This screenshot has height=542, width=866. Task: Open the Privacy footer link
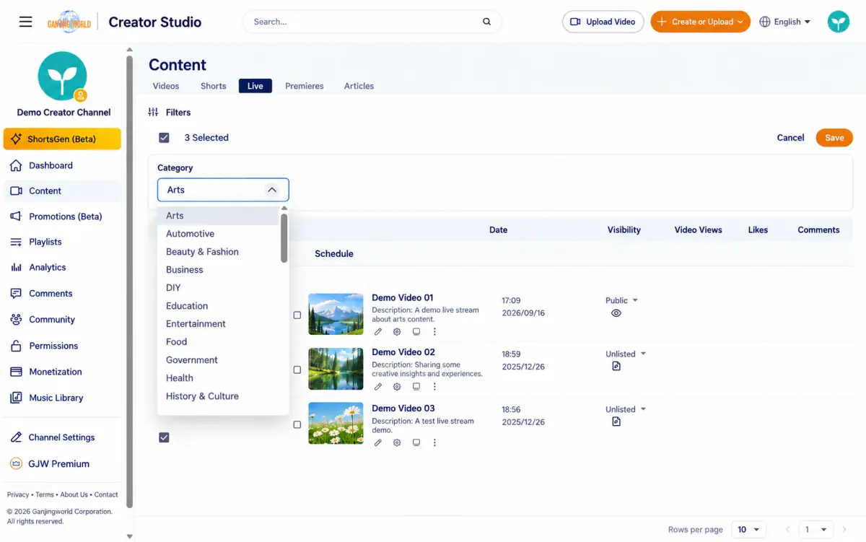coord(18,494)
